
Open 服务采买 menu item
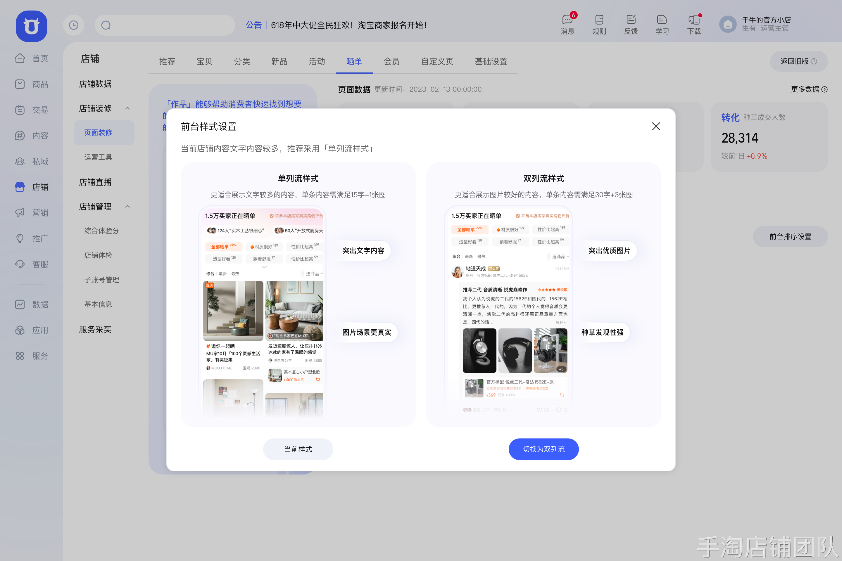tap(95, 329)
